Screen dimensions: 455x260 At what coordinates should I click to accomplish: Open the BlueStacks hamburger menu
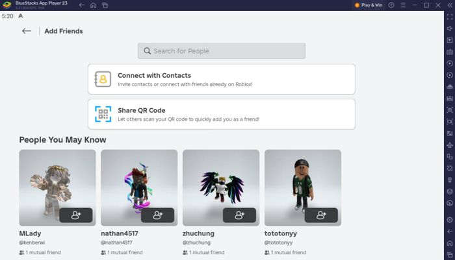(403, 5)
